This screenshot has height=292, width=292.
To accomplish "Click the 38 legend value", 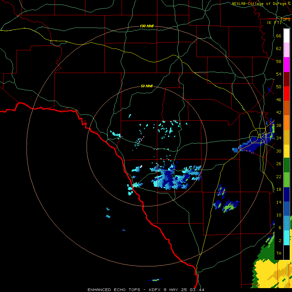I will [x=279, y=125].
